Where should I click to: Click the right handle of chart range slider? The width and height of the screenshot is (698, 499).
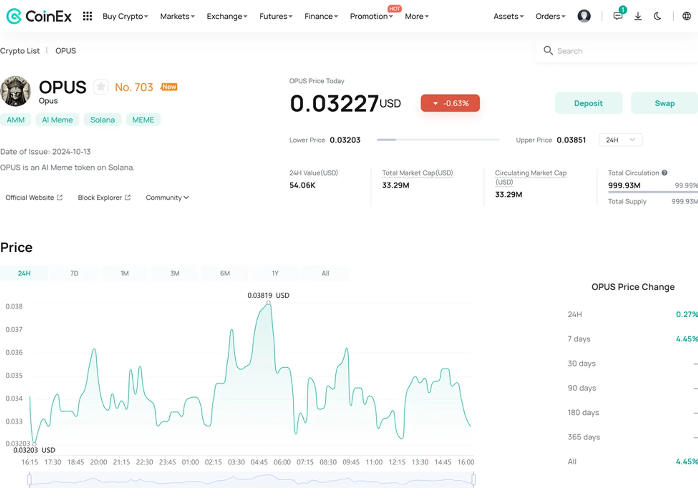pos(473,480)
